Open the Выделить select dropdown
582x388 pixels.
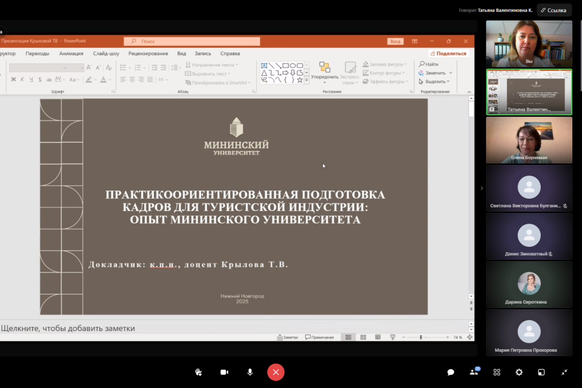[x=434, y=82]
